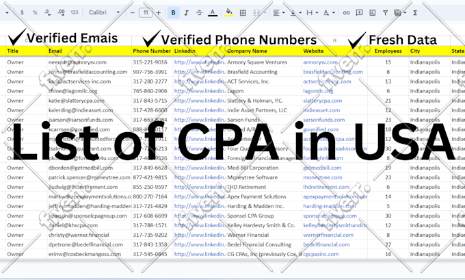
Task: Open armorysv.com website link
Action: click(x=320, y=62)
